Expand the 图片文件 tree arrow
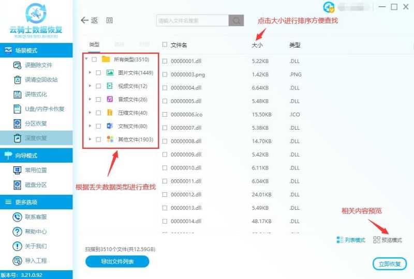Screen dimensions: 414x279 point(90,72)
